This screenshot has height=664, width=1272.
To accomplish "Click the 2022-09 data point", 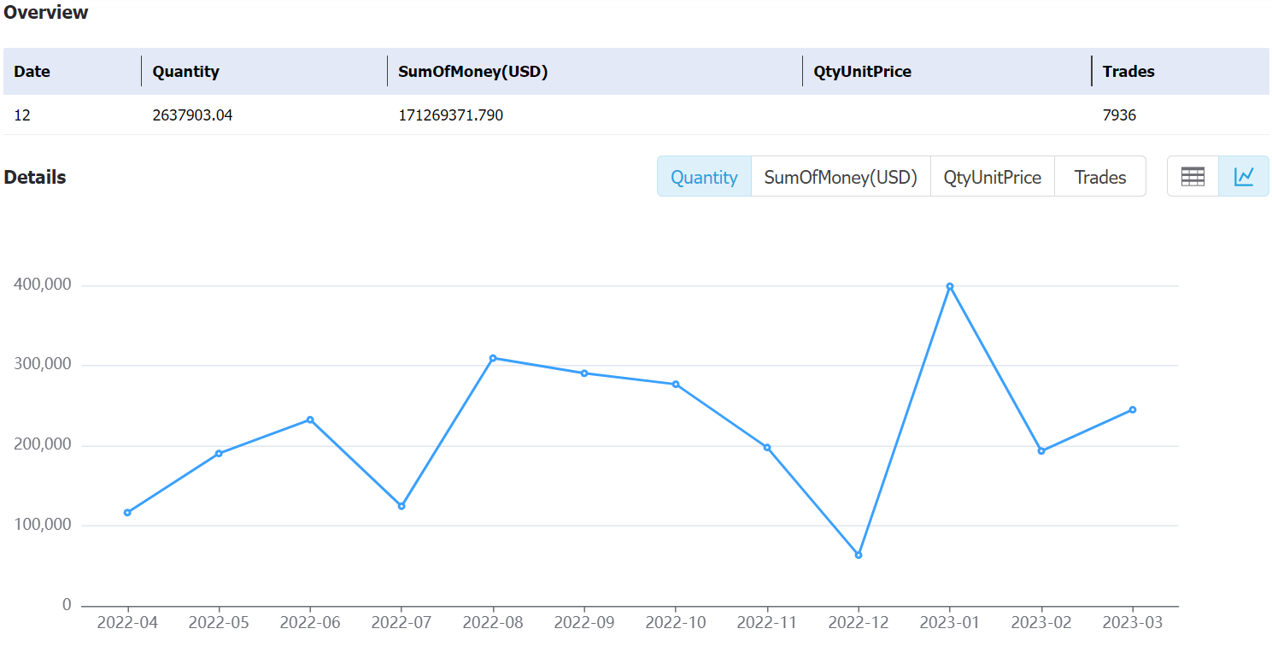I will coord(584,373).
